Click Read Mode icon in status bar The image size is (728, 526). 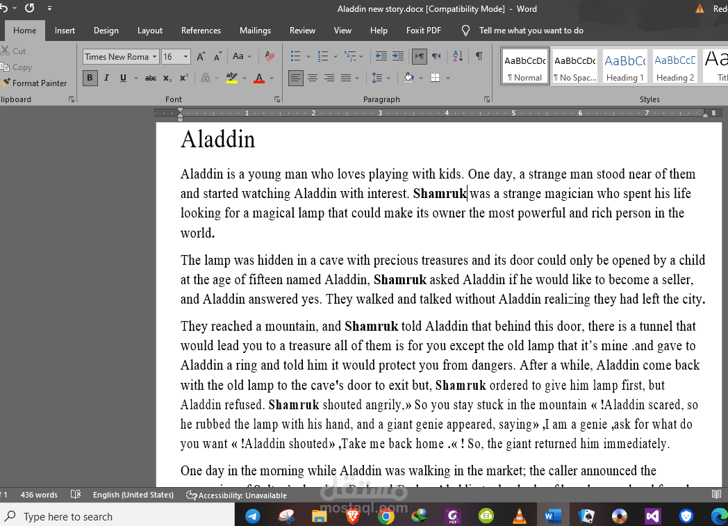tap(716, 495)
